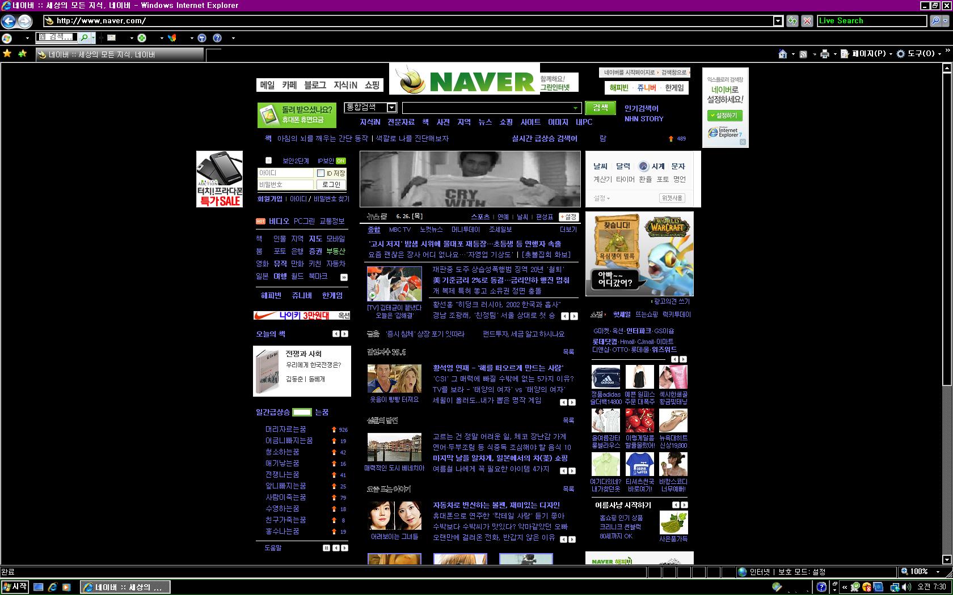The height and width of the screenshot is (595, 953).
Task: Click the blue T circle toolbar icon
Action: pos(202,38)
